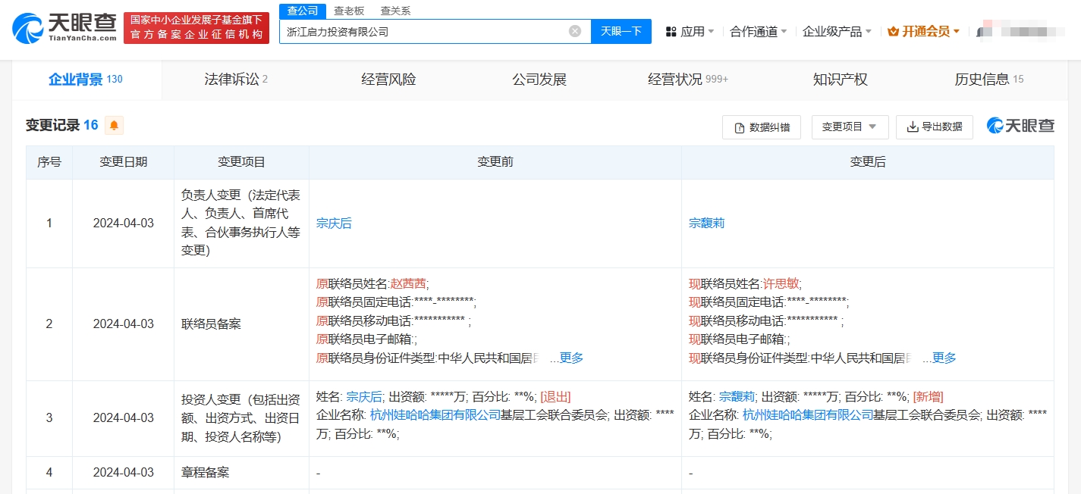Switch to the 法律诉讼 tab
Image resolution: width=1081 pixels, height=494 pixels.
[236, 80]
